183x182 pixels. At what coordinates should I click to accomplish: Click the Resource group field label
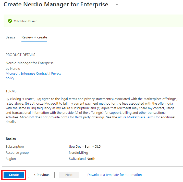[17, 153]
